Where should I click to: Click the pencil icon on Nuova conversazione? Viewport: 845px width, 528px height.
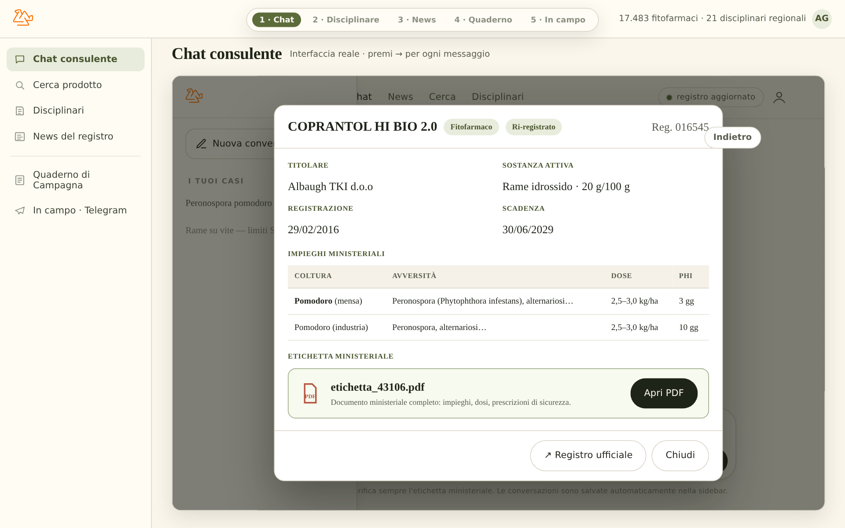[x=201, y=143]
